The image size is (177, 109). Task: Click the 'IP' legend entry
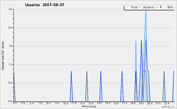click(159, 7)
